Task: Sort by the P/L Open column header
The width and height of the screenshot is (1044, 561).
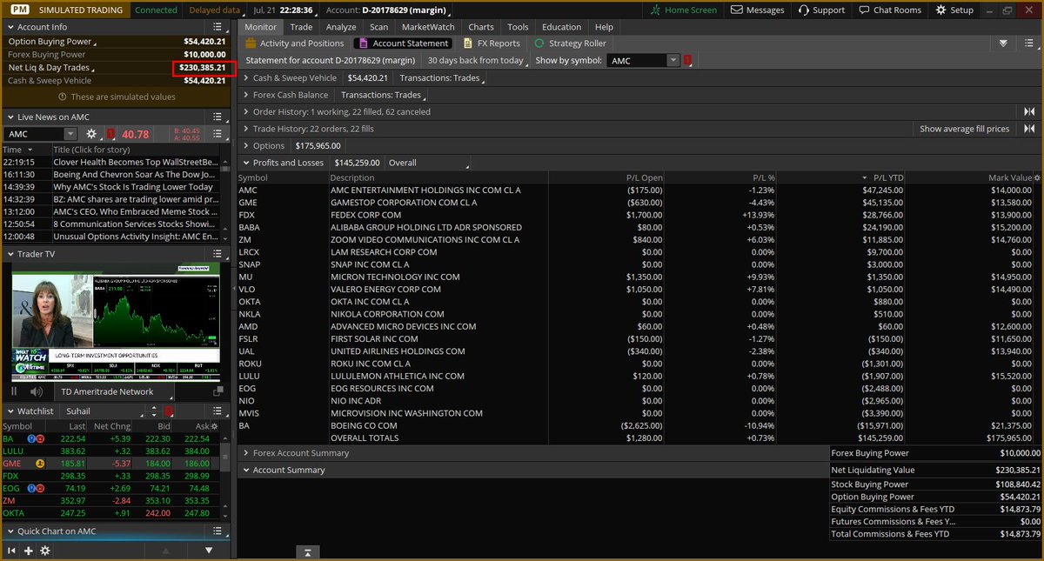Action: point(646,177)
